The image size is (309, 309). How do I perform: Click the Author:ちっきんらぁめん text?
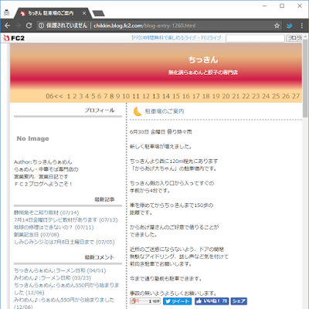click(x=43, y=162)
